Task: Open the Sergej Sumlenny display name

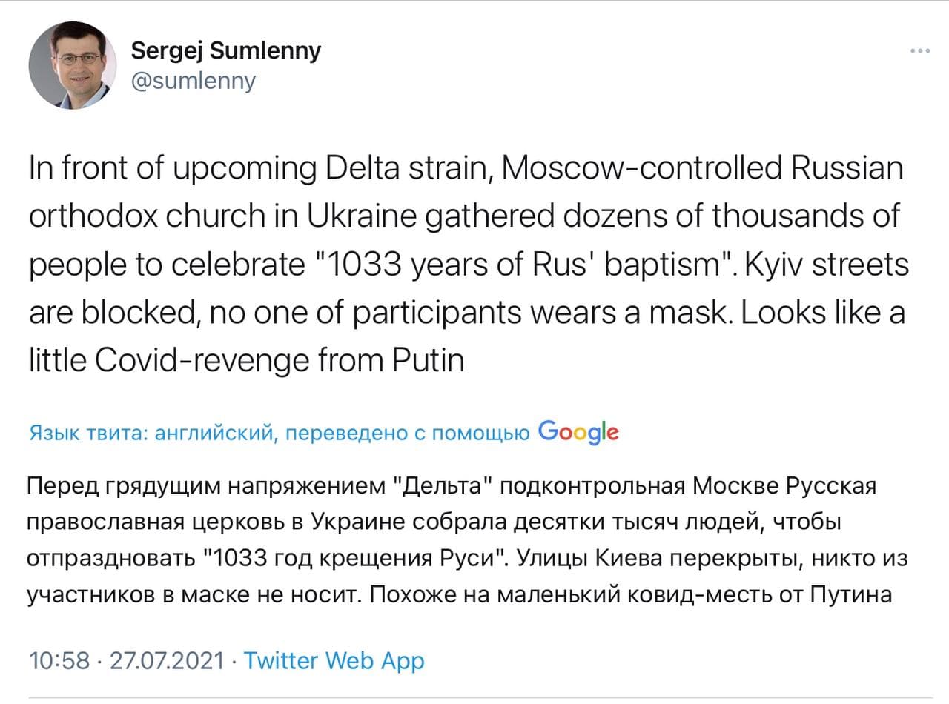Action: point(226,51)
